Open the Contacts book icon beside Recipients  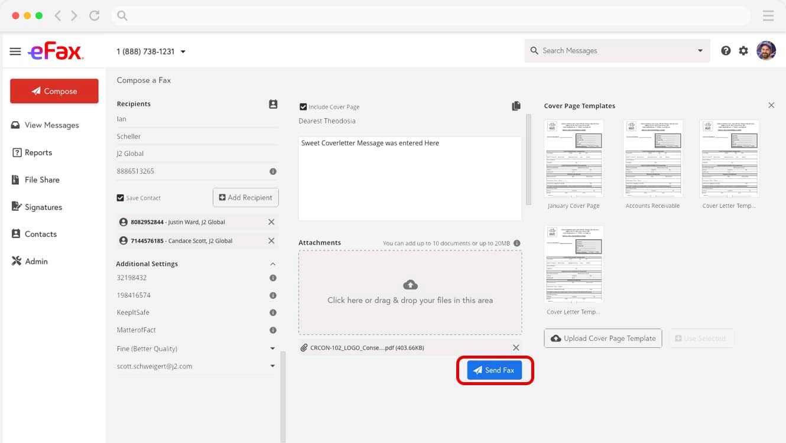(x=272, y=103)
